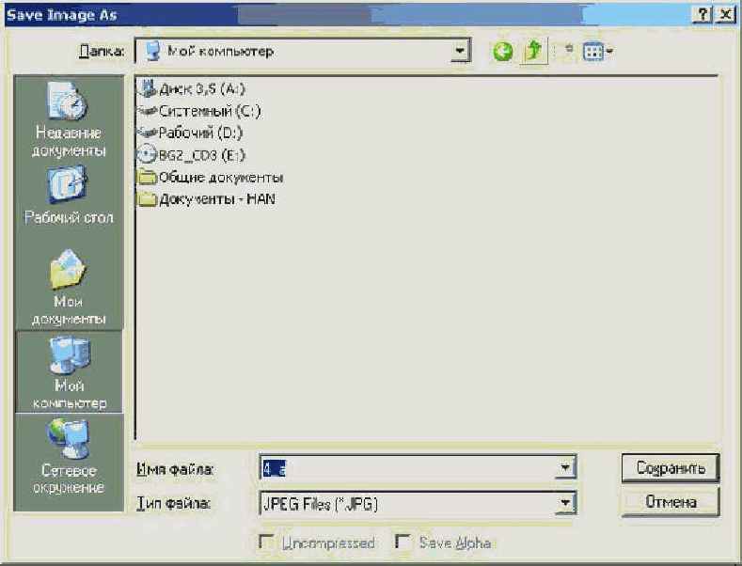Toggle the Uncompressed checkbox

pos(267,542)
